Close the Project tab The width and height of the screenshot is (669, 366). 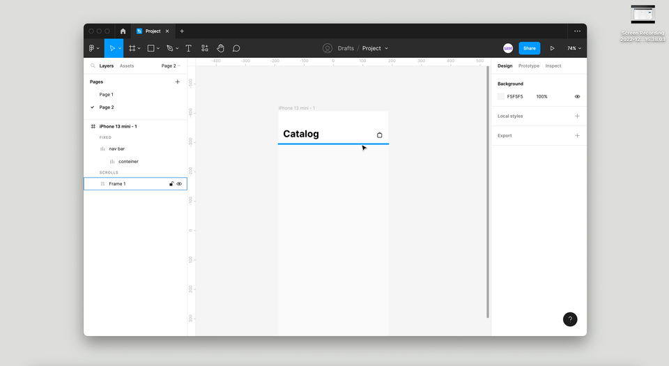tap(167, 31)
